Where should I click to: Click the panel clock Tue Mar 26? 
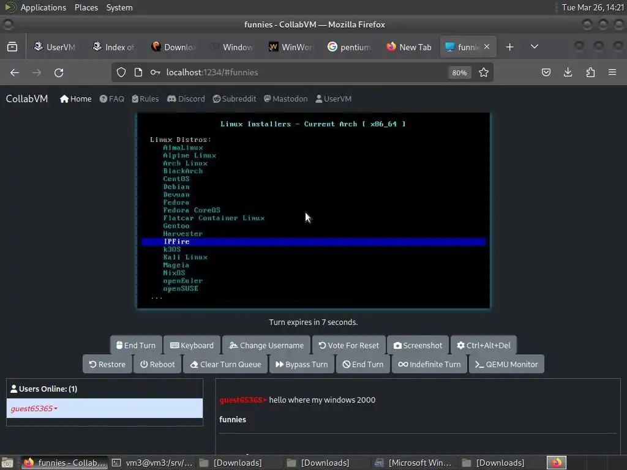point(593,7)
